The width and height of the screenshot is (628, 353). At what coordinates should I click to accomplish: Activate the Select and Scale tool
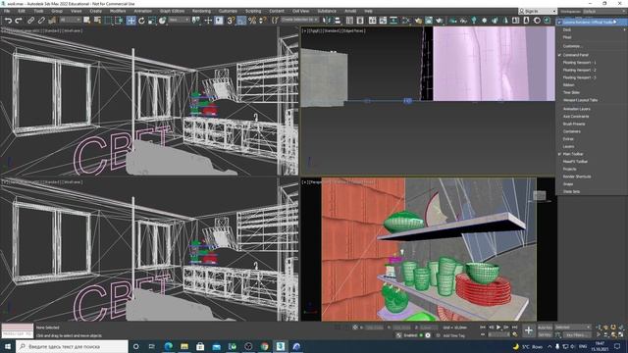tap(152, 21)
